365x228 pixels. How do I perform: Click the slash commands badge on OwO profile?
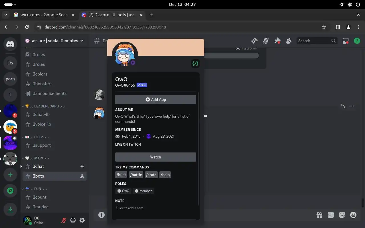click(x=195, y=64)
